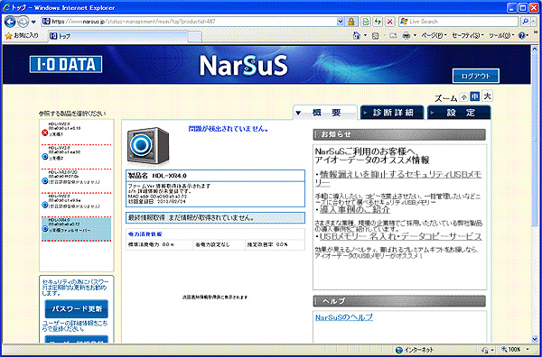The height and width of the screenshot is (357, 542).
Task: Click the address bar URL field
Action: coord(189,22)
